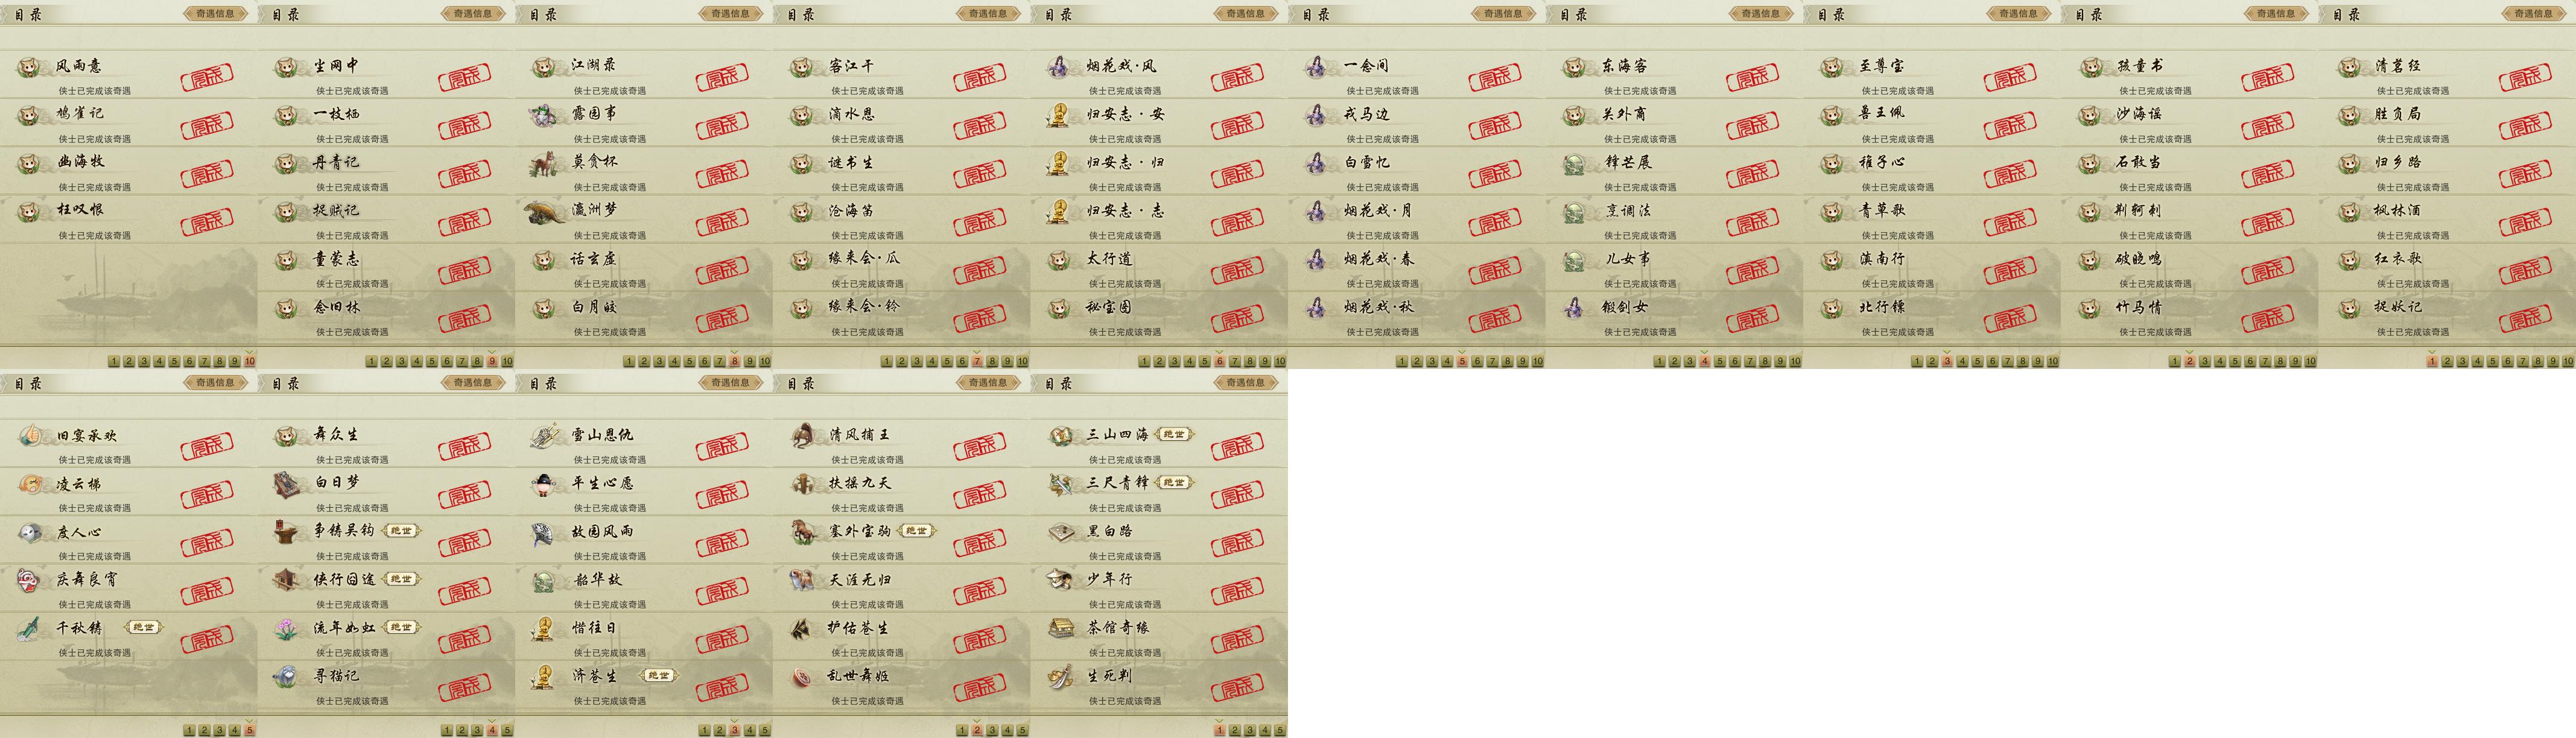
Task: Click the deer icon next to 莫贪杯
Action: [x=544, y=162]
